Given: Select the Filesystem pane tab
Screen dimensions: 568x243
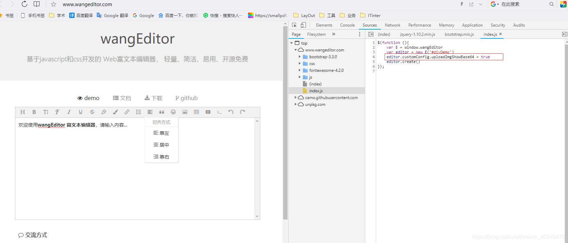Looking at the screenshot, I should (316, 34).
